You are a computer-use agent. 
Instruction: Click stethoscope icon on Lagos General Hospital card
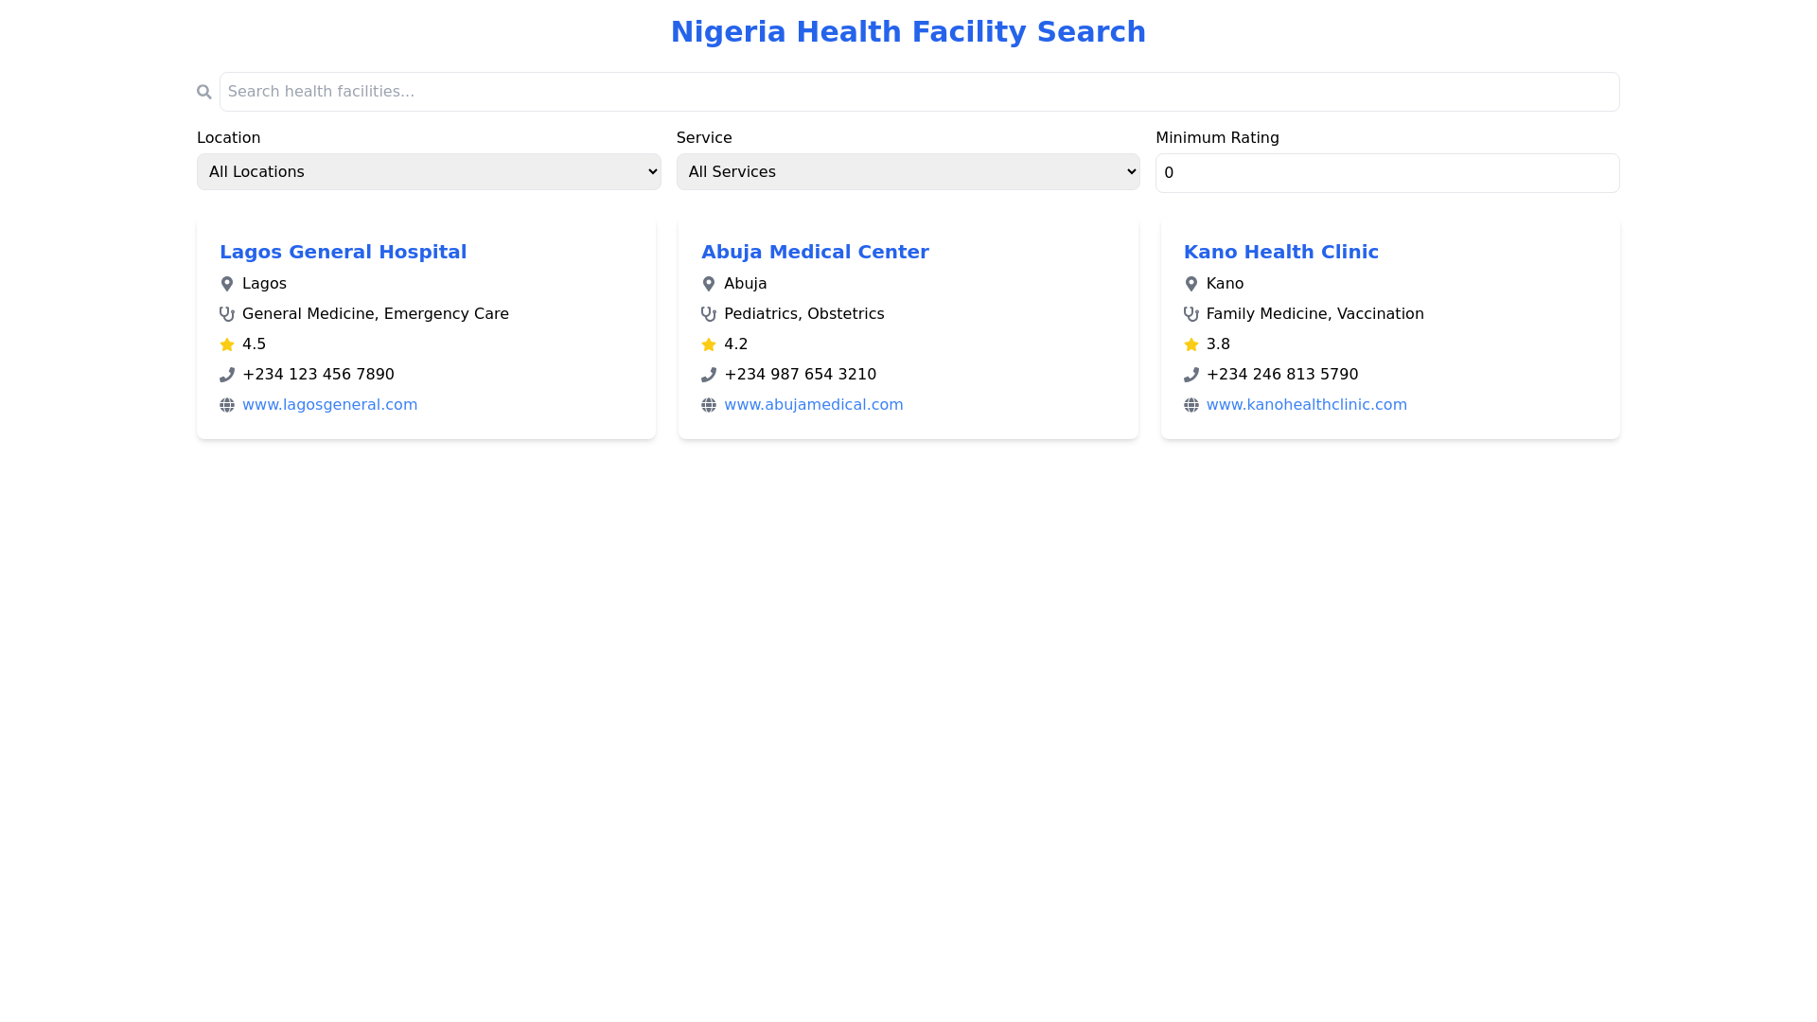[226, 314]
